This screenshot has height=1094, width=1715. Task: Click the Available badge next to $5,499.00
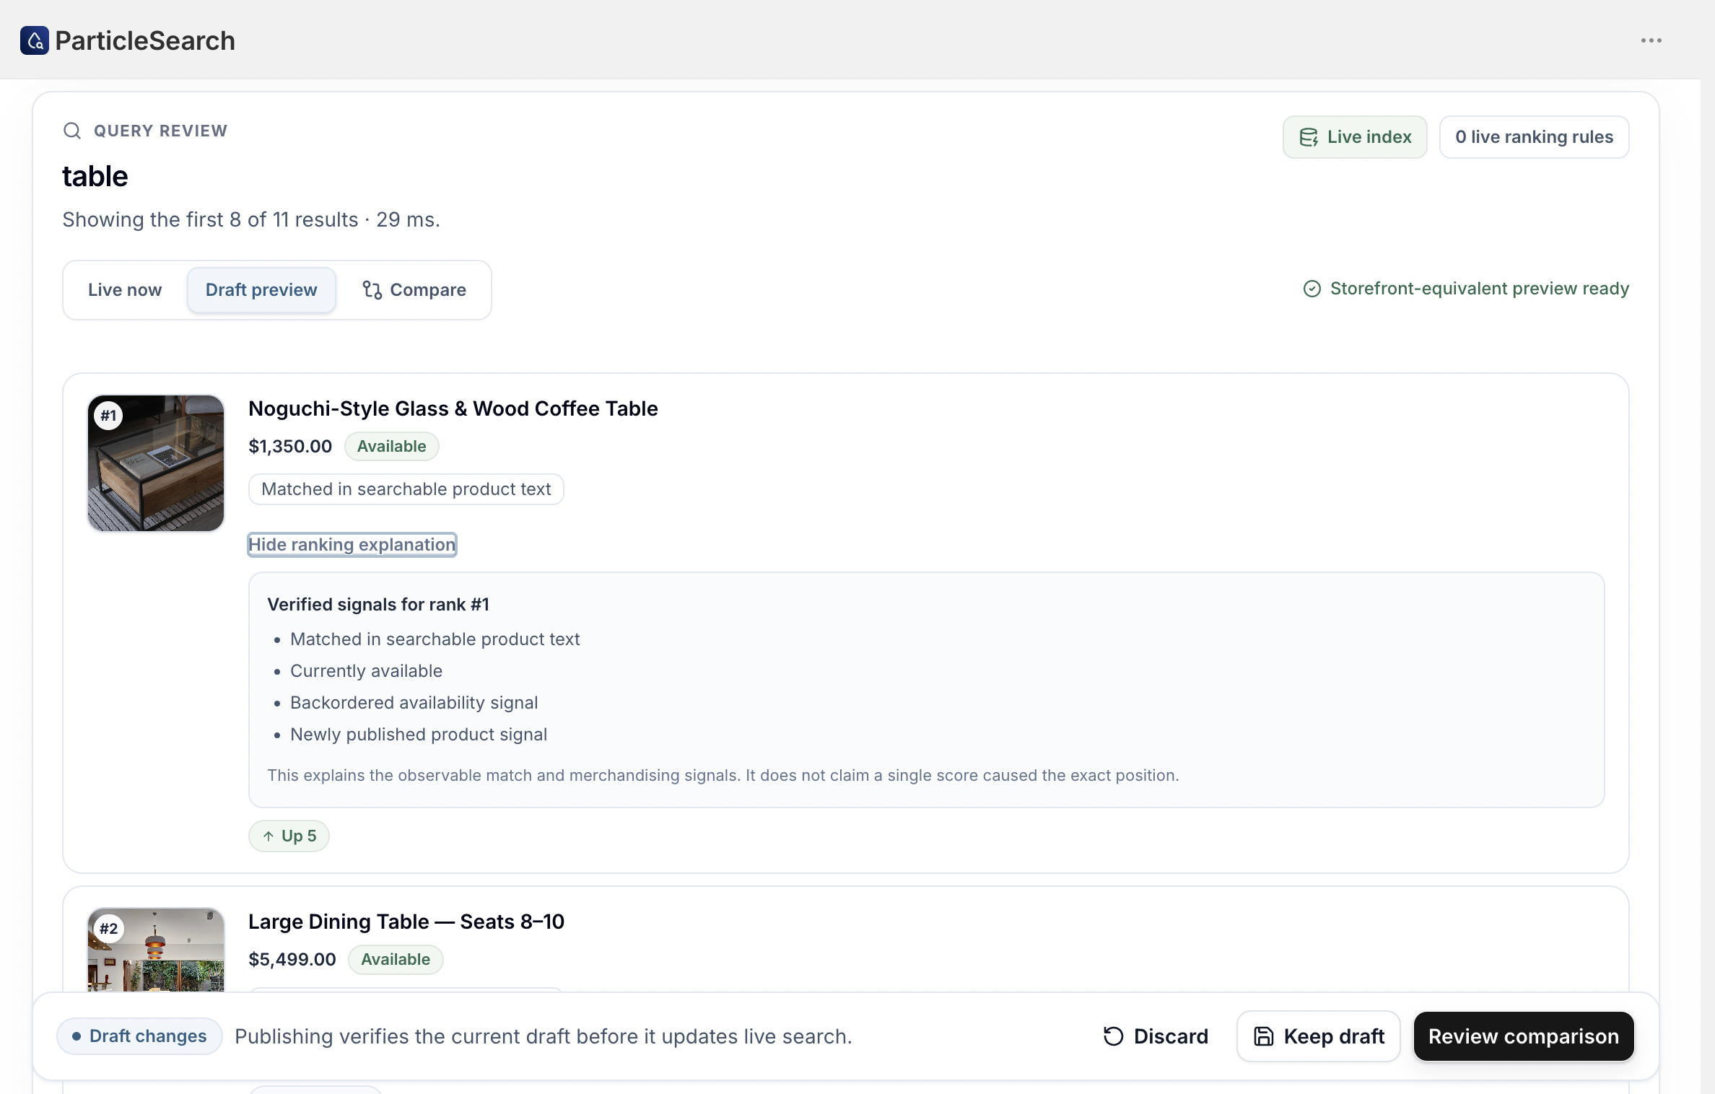click(396, 960)
